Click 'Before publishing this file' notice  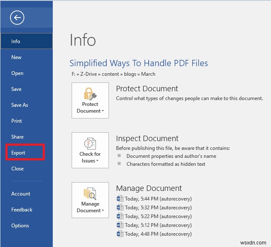tap(173, 148)
